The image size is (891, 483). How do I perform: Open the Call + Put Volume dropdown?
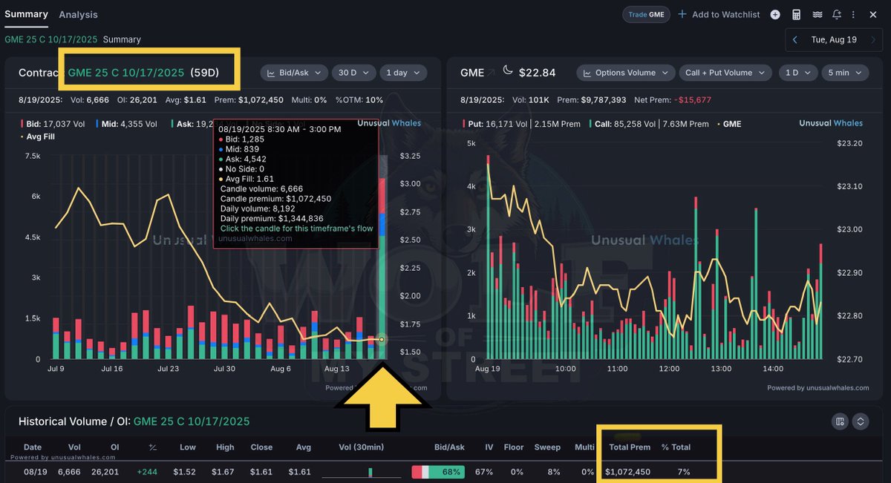(725, 73)
